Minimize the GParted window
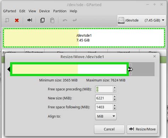 (x=147, y=5)
